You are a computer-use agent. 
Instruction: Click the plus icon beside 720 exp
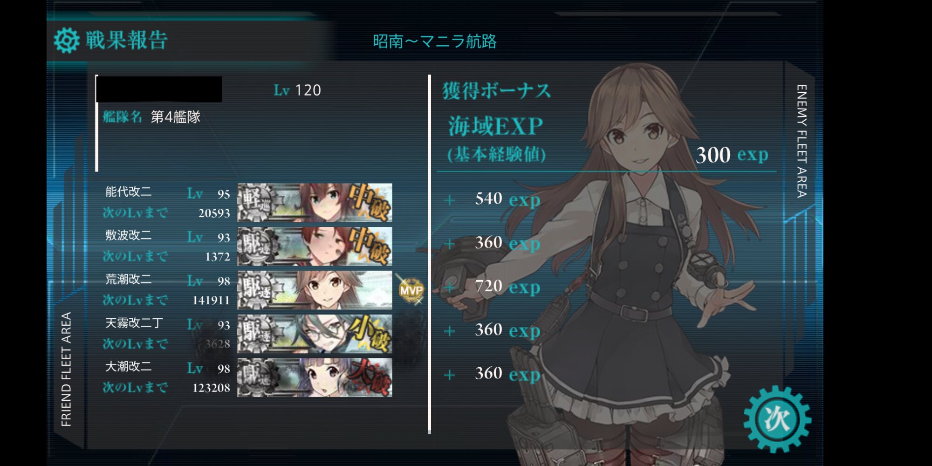pos(450,288)
